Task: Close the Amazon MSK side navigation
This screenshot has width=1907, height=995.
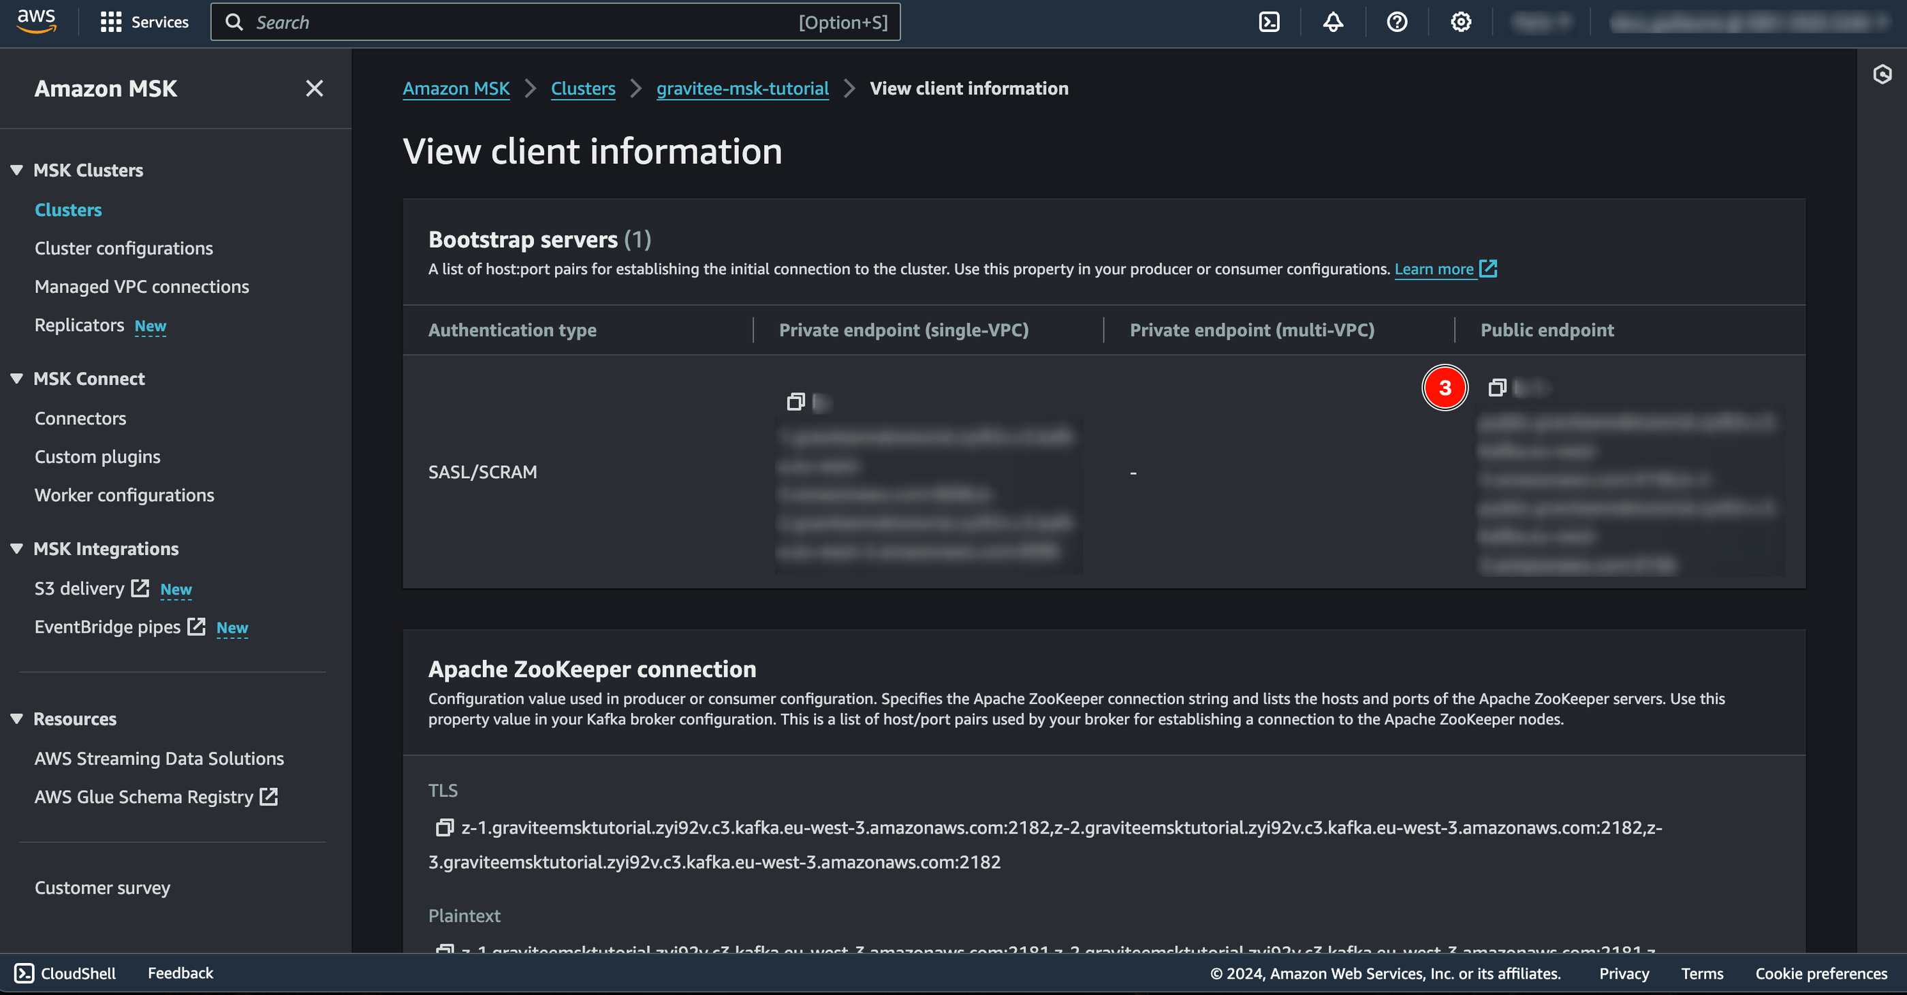Action: point(315,88)
